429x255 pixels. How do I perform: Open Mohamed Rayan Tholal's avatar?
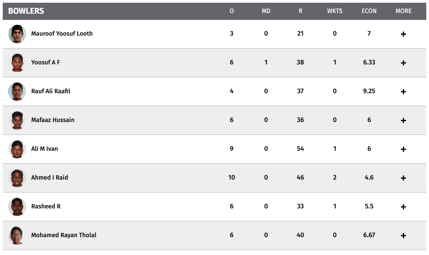click(x=17, y=235)
